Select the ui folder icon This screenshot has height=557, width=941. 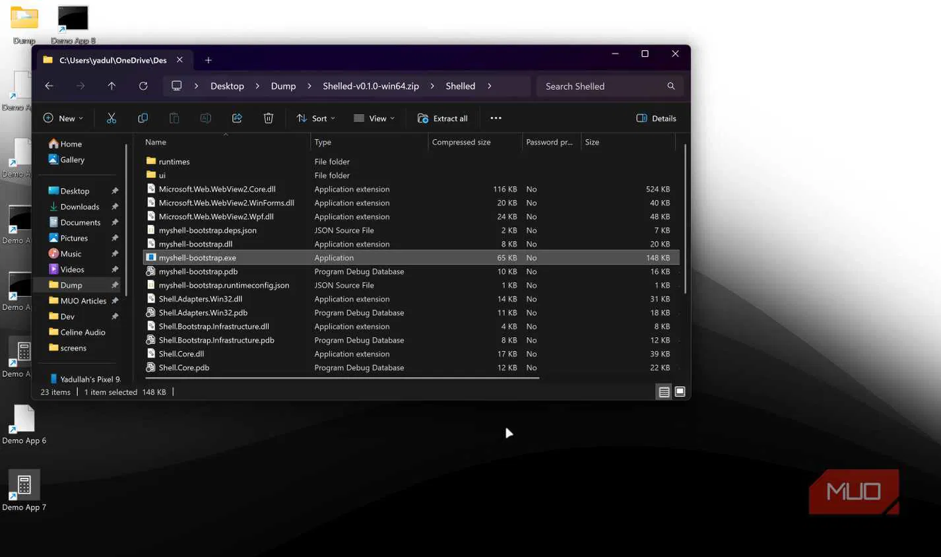tap(151, 175)
